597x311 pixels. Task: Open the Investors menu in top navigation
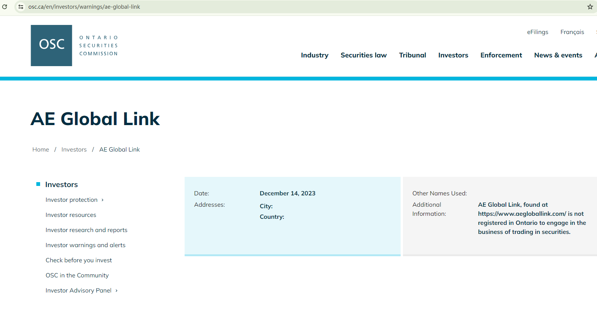point(453,55)
